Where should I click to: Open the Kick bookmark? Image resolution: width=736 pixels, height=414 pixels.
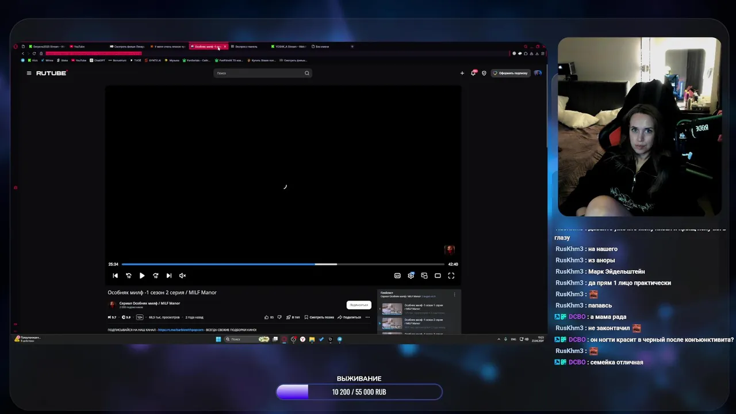pos(33,60)
